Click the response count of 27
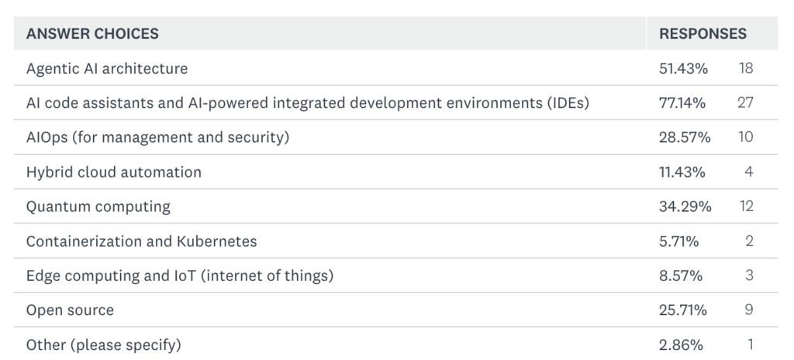 (745, 103)
